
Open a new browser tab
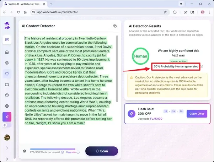[x=51, y=4]
